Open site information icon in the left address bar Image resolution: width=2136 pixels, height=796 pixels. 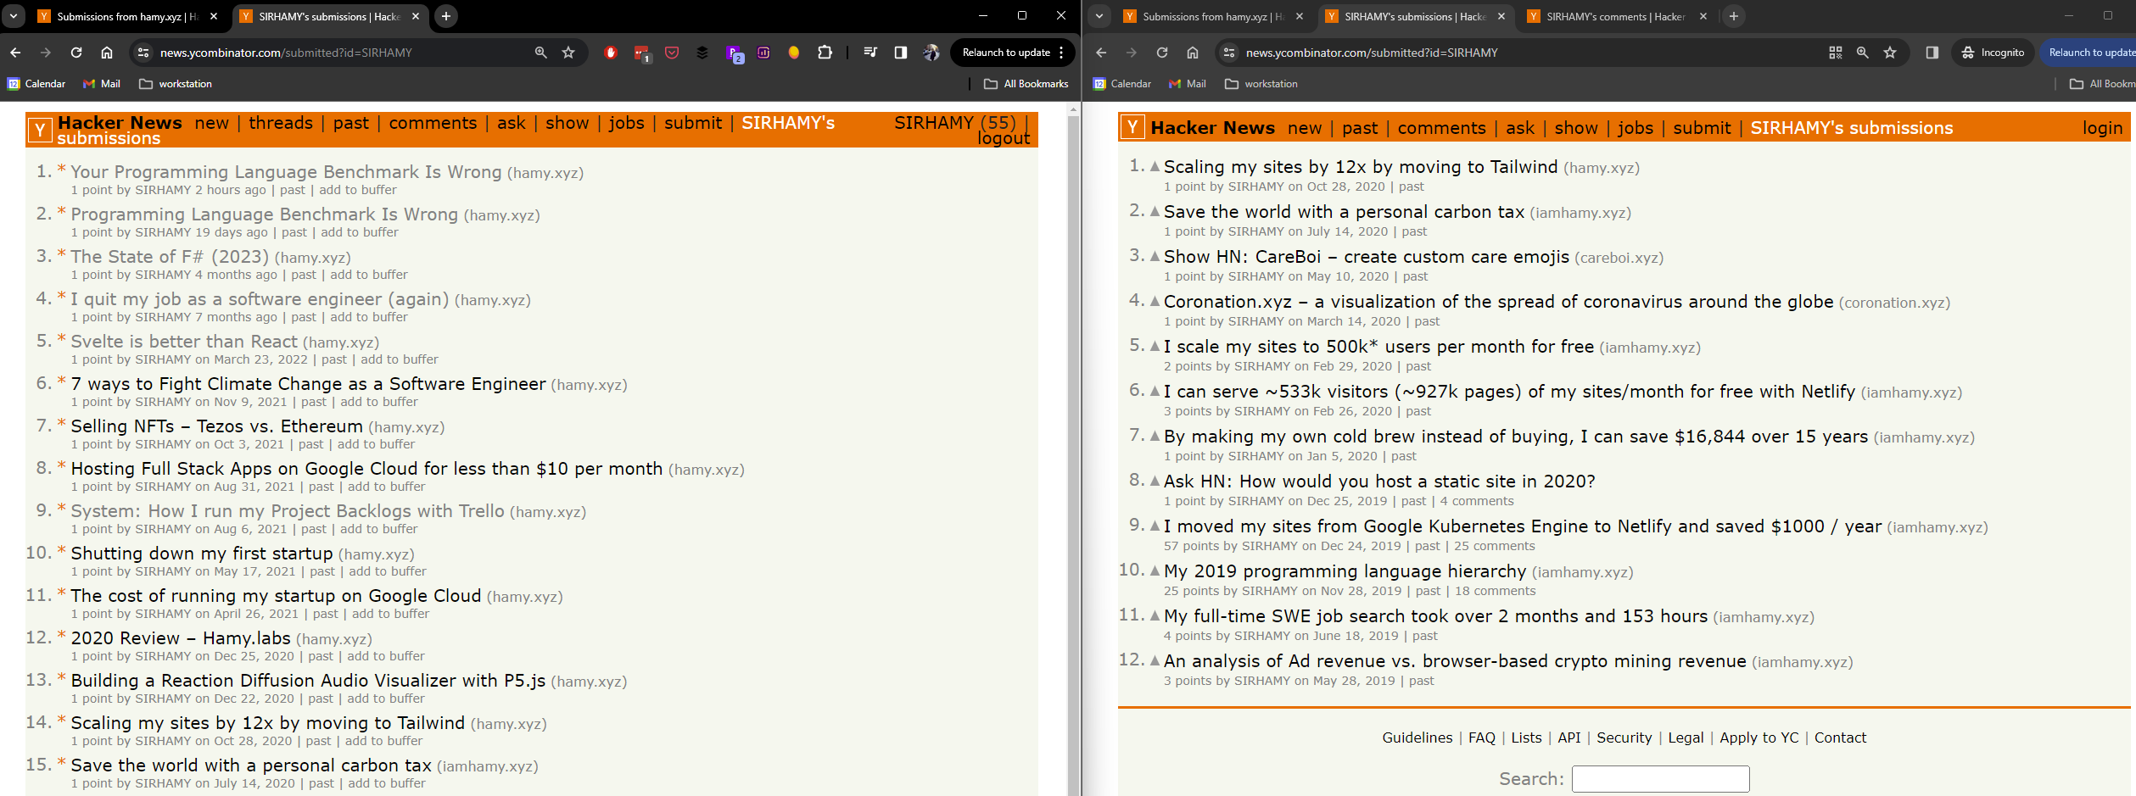(143, 53)
